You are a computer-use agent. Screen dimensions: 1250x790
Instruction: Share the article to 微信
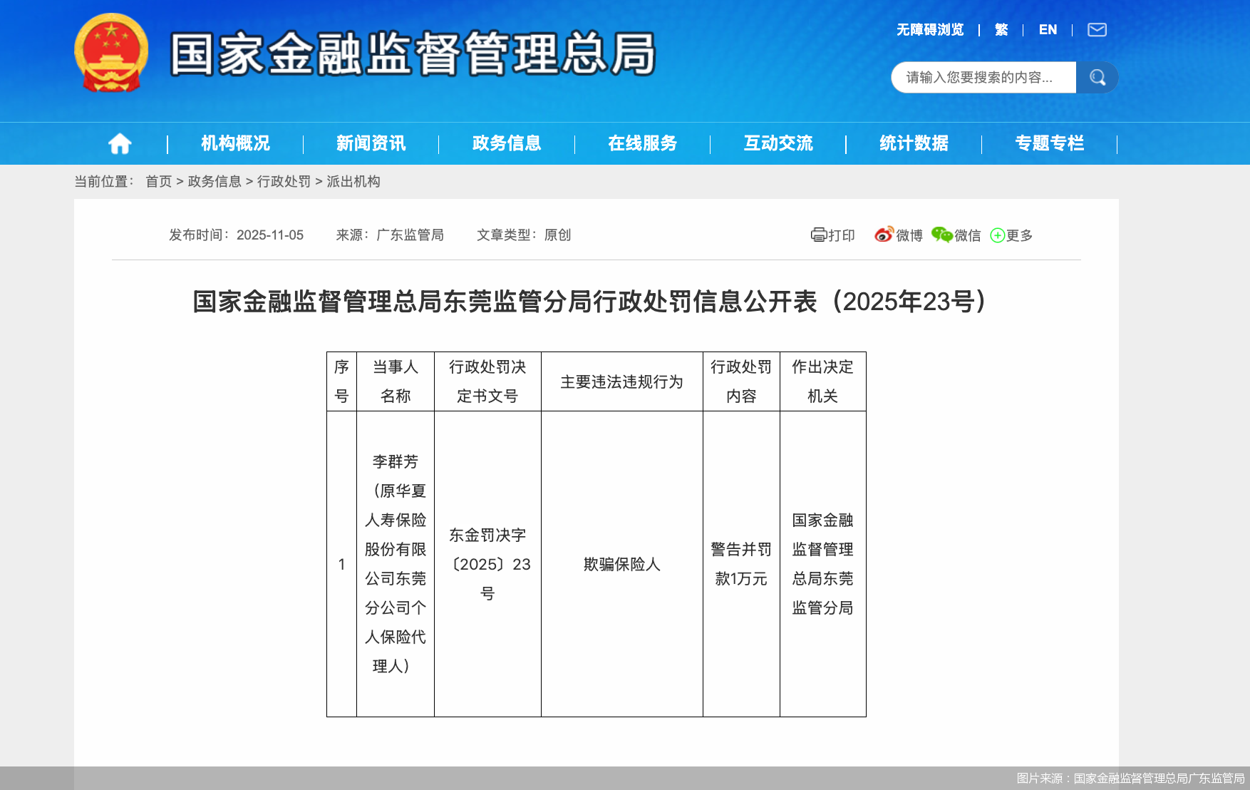tap(958, 235)
